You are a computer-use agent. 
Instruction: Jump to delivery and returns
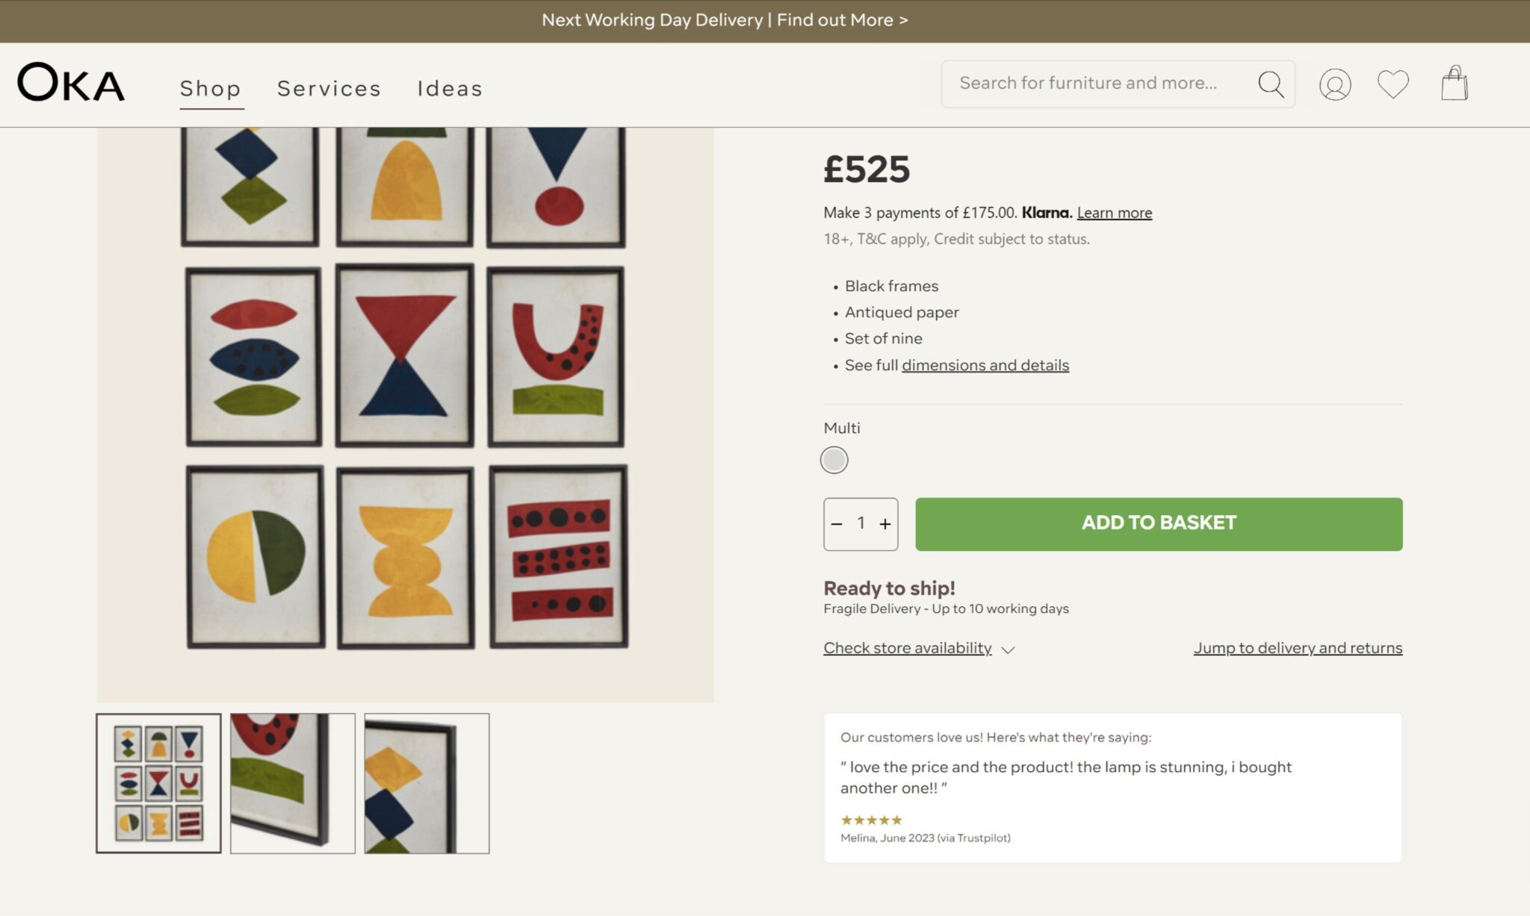[x=1298, y=648]
